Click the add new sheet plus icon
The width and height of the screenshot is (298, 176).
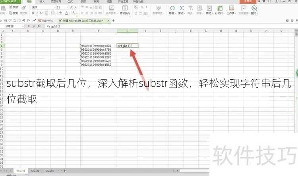tap(65, 171)
